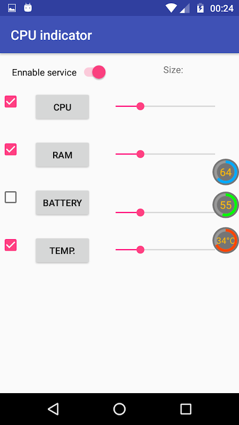Image resolution: width=239 pixels, height=425 pixels.
Task: Uncheck the CPU checkbox
Action: [11, 101]
